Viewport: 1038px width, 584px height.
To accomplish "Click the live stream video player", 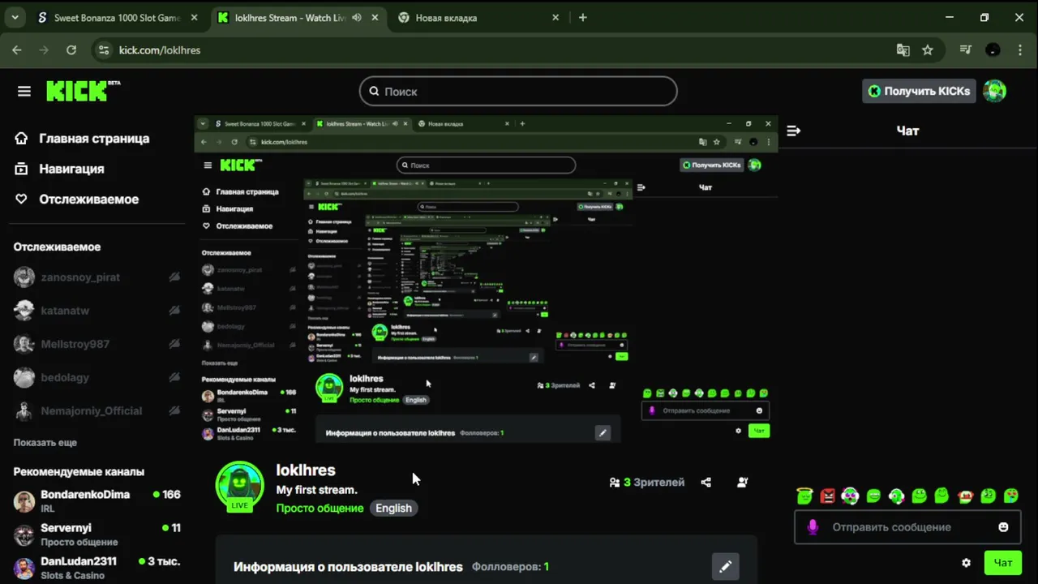I will pyautogui.click(x=486, y=280).
